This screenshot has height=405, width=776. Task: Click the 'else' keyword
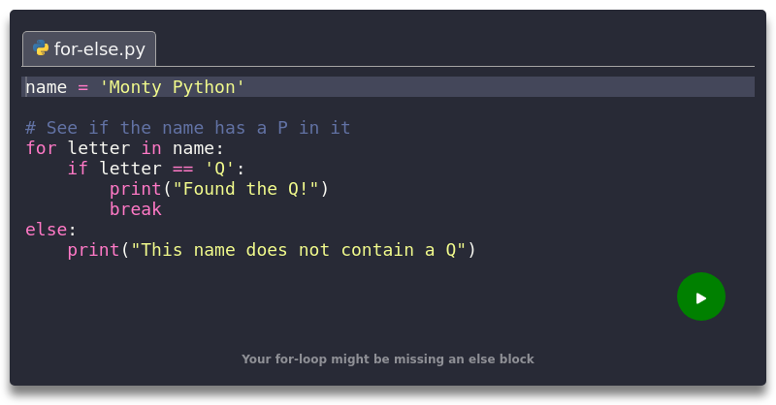tap(46, 230)
